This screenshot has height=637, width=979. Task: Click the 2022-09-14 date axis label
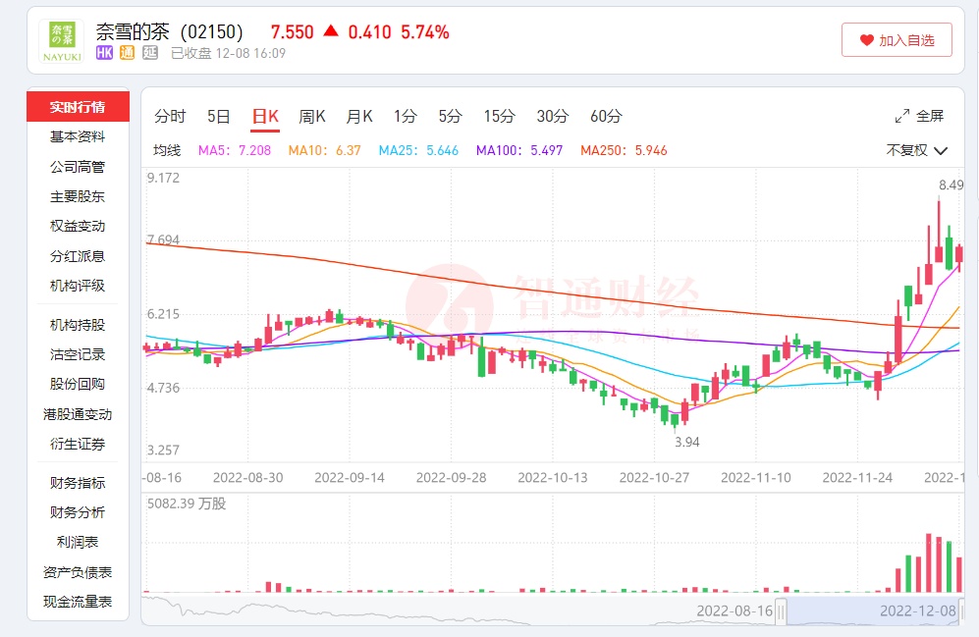click(349, 478)
